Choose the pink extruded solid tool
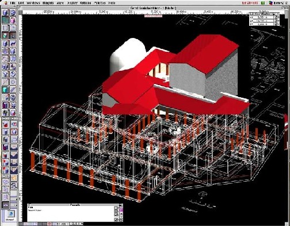 click(x=13, y=20)
